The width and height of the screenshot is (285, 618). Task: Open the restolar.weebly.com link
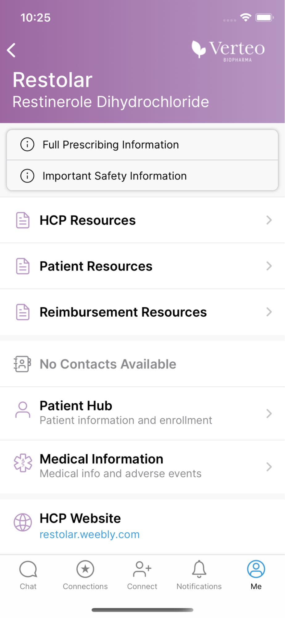(x=89, y=535)
